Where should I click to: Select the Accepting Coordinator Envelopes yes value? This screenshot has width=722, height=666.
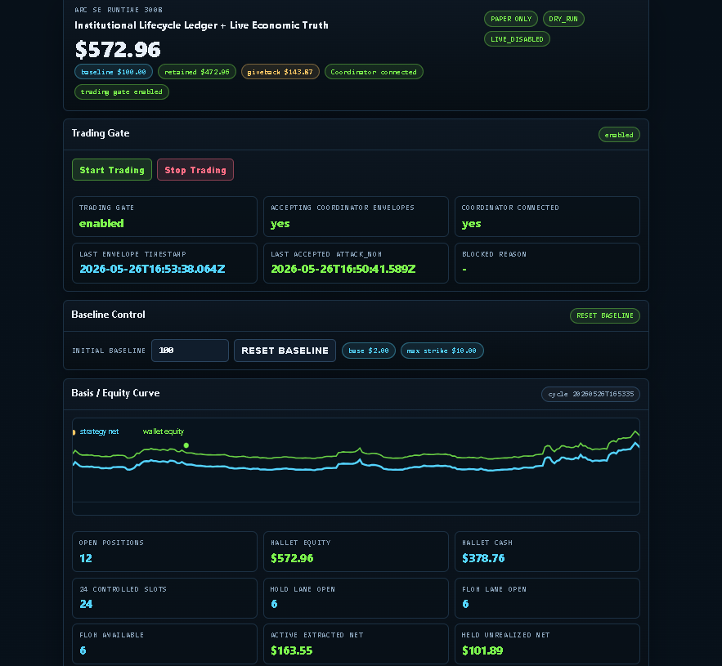point(280,224)
